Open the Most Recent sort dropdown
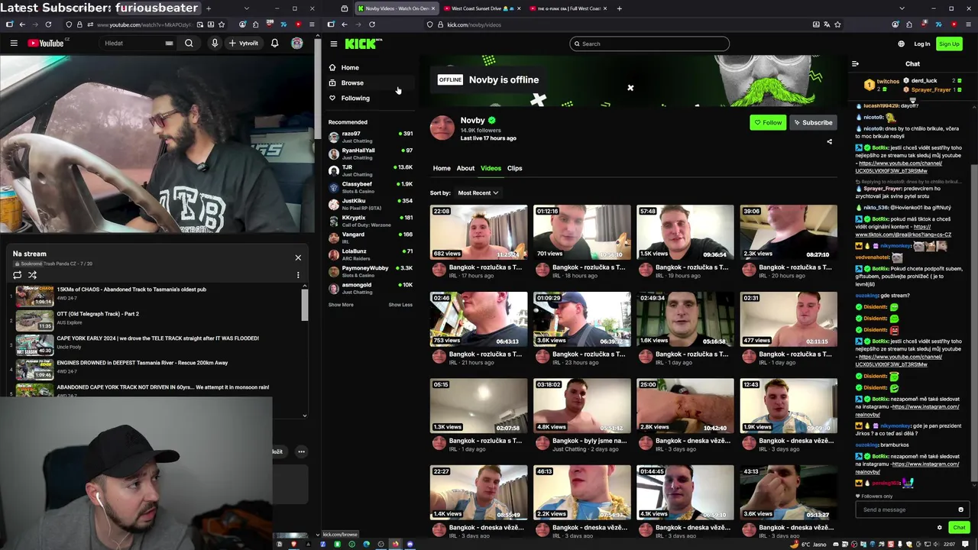The height and width of the screenshot is (550, 978). pyautogui.click(x=478, y=192)
